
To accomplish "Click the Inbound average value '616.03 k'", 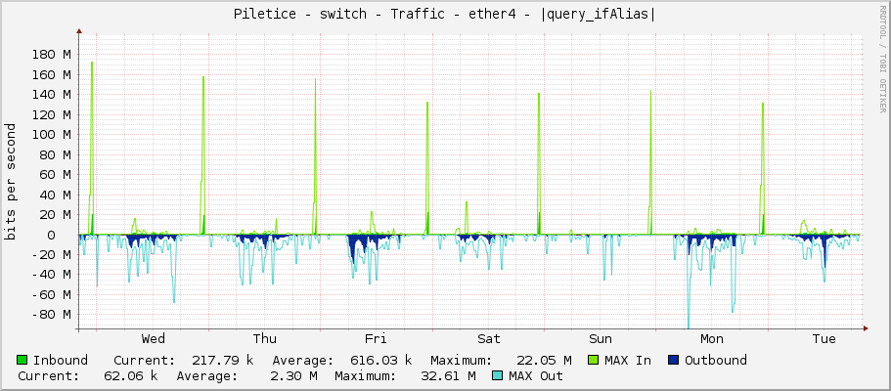I will pyautogui.click(x=380, y=360).
